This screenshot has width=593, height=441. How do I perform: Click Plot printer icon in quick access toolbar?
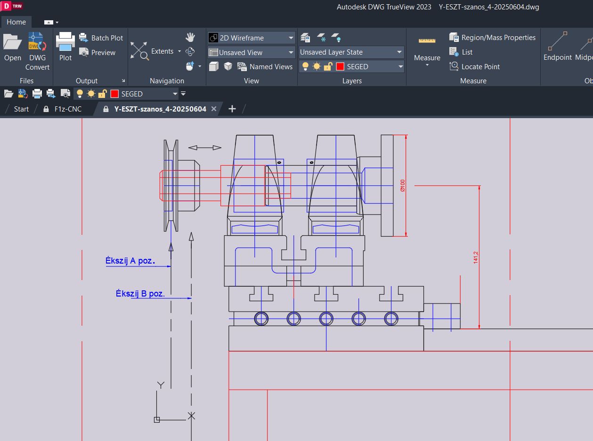tap(37, 94)
